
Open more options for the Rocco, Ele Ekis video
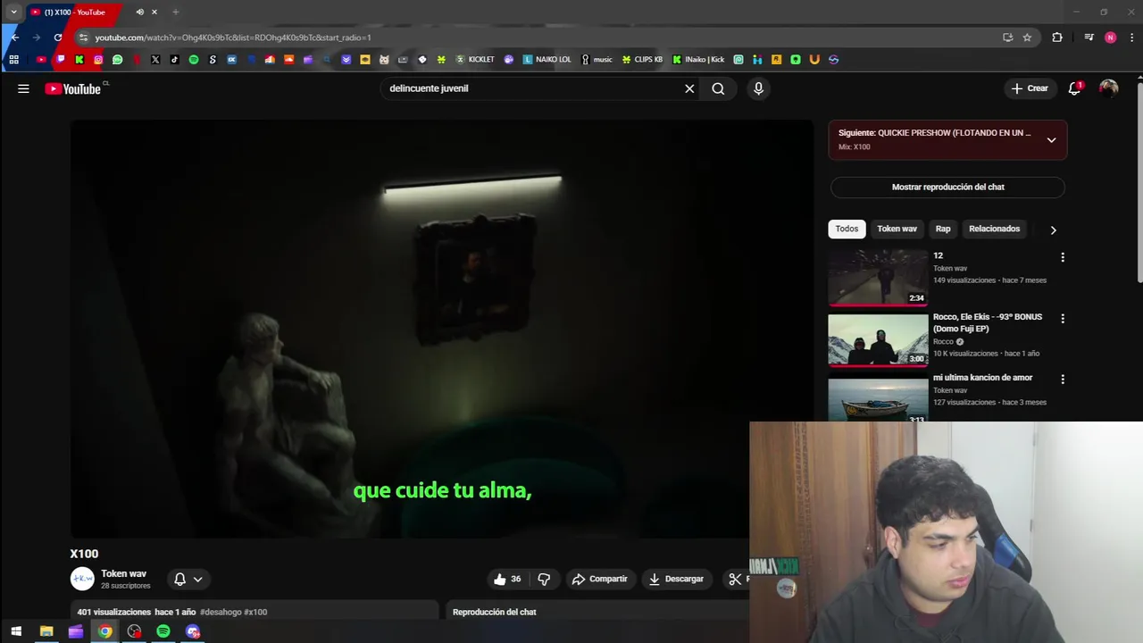tap(1063, 318)
